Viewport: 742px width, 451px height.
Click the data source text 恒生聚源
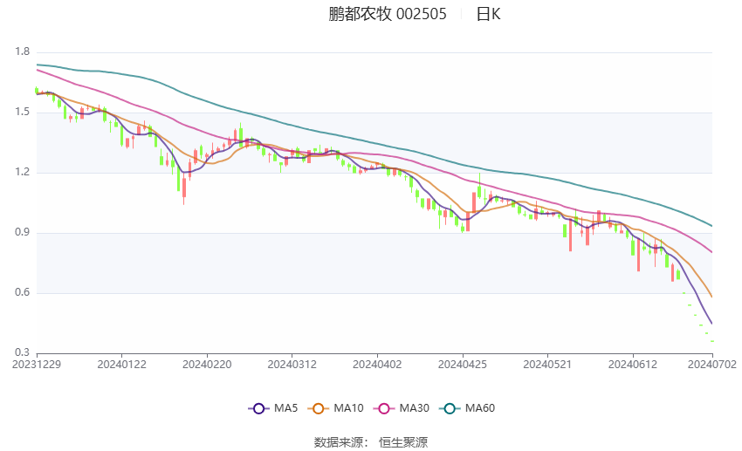point(403,442)
